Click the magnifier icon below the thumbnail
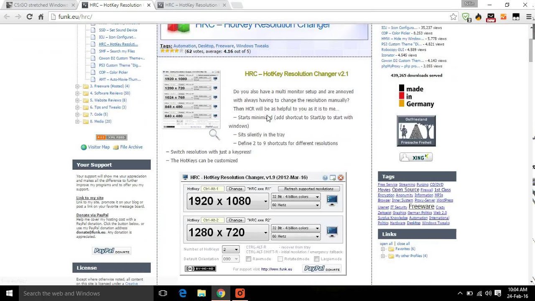Screen dimensions: 535x301 coord(214,134)
